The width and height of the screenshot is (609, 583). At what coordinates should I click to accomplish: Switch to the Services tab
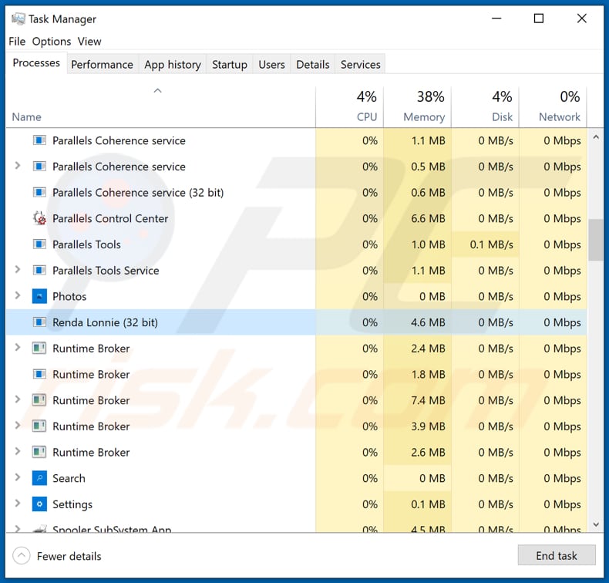point(361,65)
